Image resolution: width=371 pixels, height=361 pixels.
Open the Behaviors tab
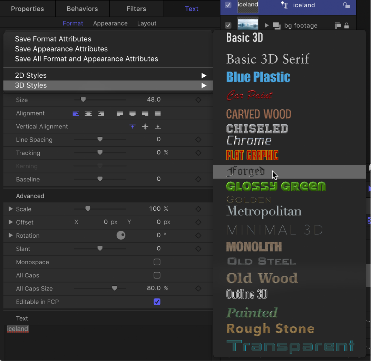pos(82,9)
